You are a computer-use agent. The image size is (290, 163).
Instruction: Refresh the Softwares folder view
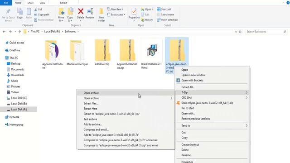click(x=240, y=32)
